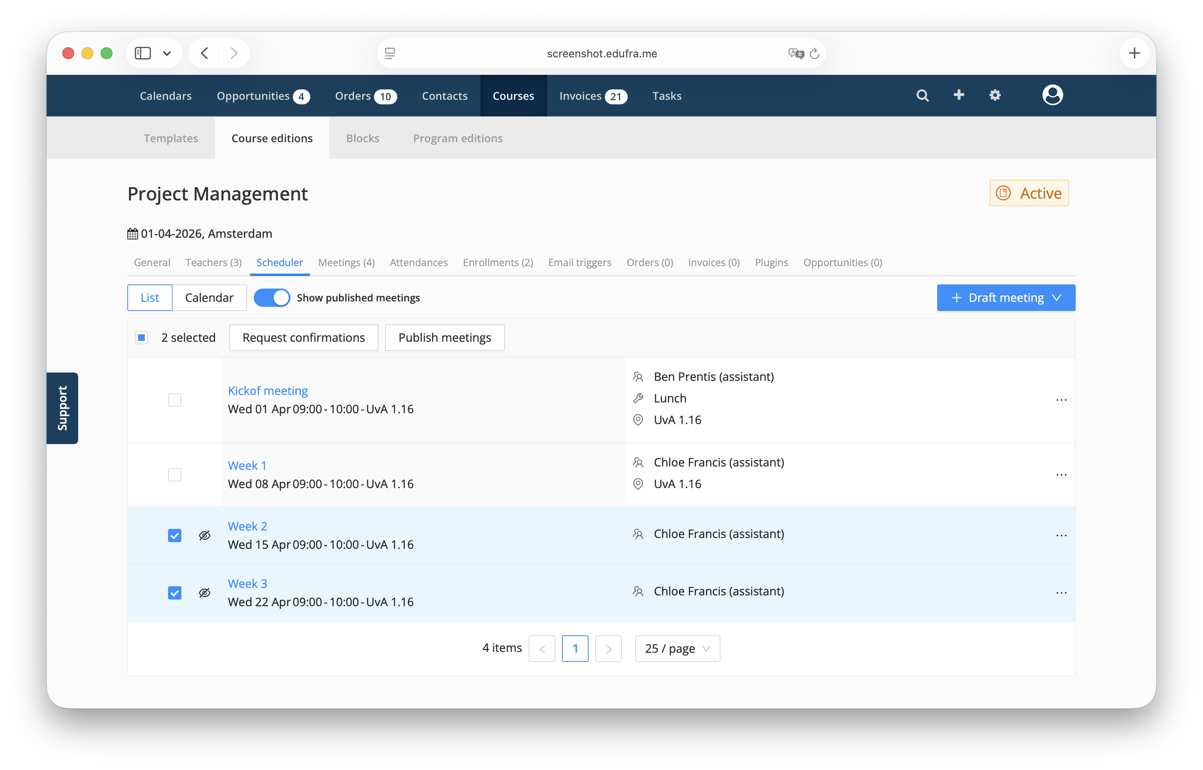
Task: Toggle Show published meetings switch
Action: (272, 298)
